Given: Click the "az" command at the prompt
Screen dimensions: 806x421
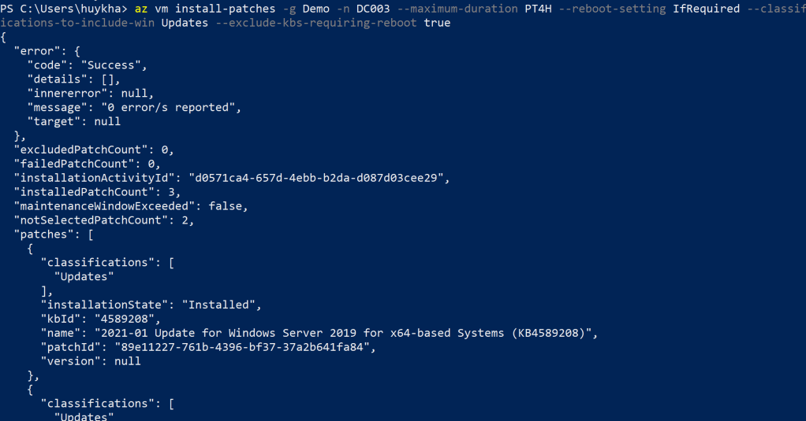Looking at the screenshot, I should pyautogui.click(x=143, y=9).
